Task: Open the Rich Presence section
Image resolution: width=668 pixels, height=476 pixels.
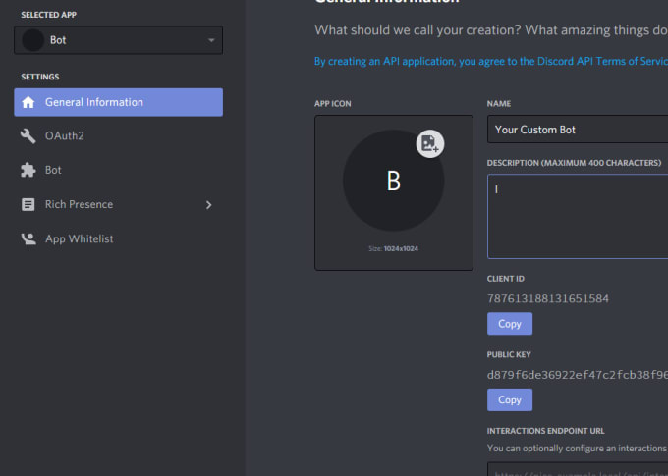Action: point(118,204)
